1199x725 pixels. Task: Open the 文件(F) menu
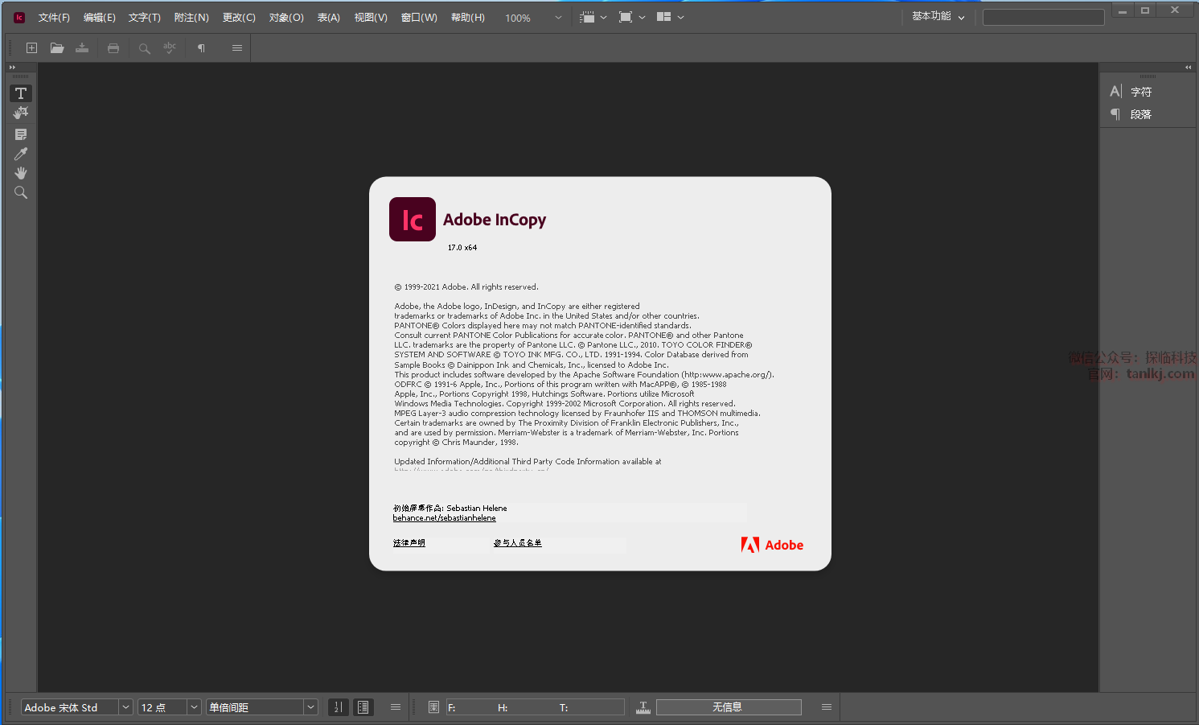[54, 18]
